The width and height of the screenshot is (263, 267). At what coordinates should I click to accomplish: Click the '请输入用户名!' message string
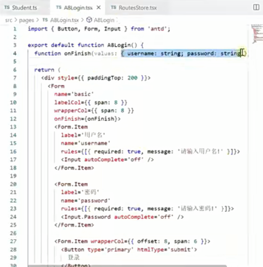point(200,151)
